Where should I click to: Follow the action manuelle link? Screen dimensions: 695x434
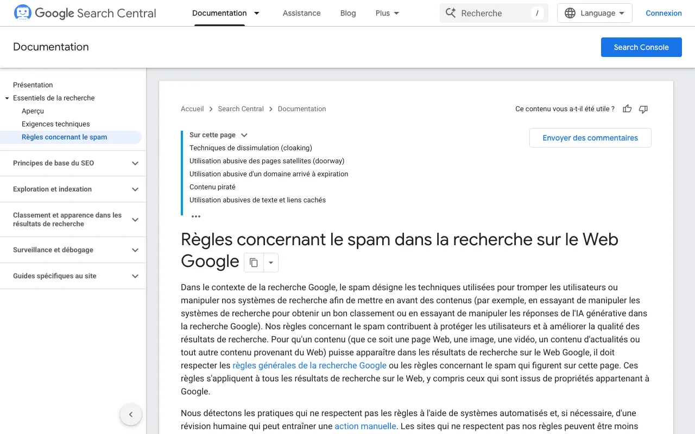(x=365, y=426)
